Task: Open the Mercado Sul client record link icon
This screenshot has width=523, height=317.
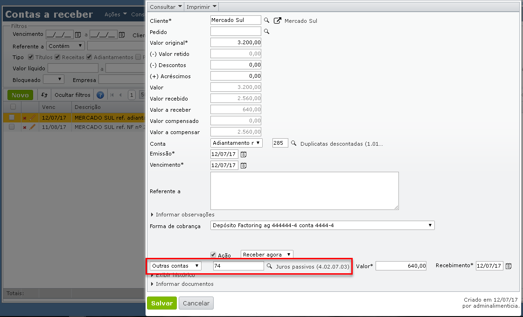Action: coord(277,20)
